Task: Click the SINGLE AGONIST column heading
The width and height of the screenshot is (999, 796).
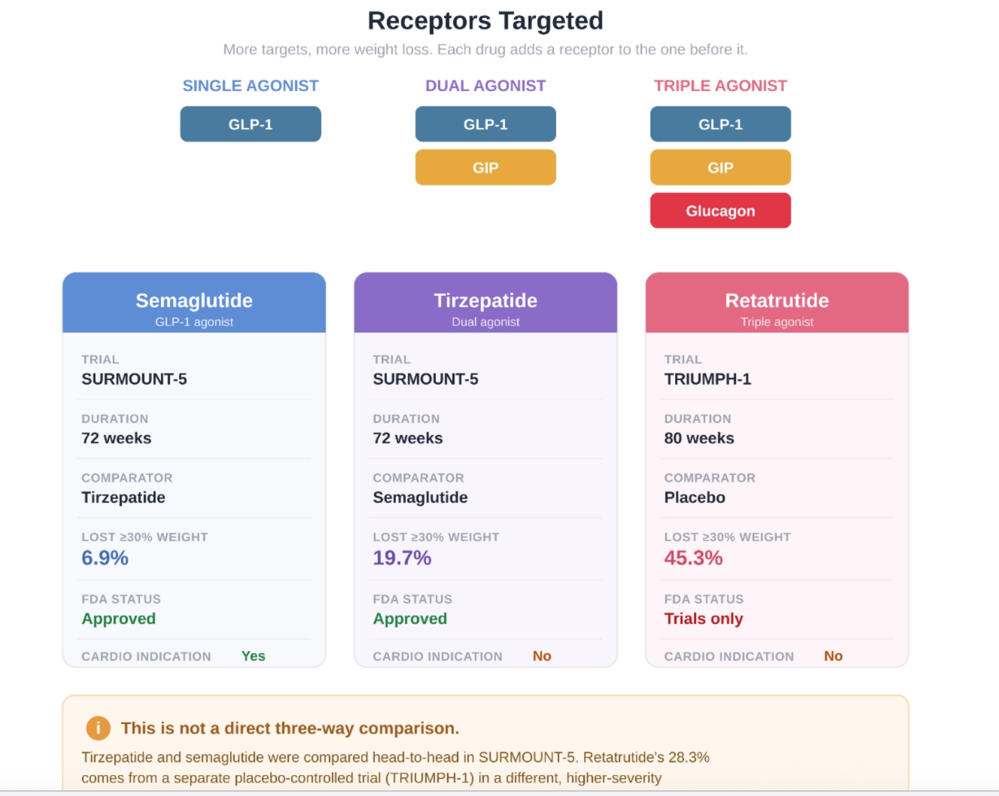Action: tap(250, 86)
